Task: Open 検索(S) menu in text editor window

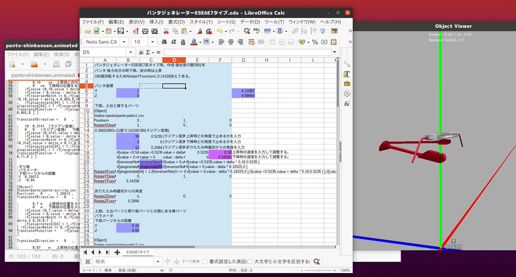Action: (x=61, y=55)
